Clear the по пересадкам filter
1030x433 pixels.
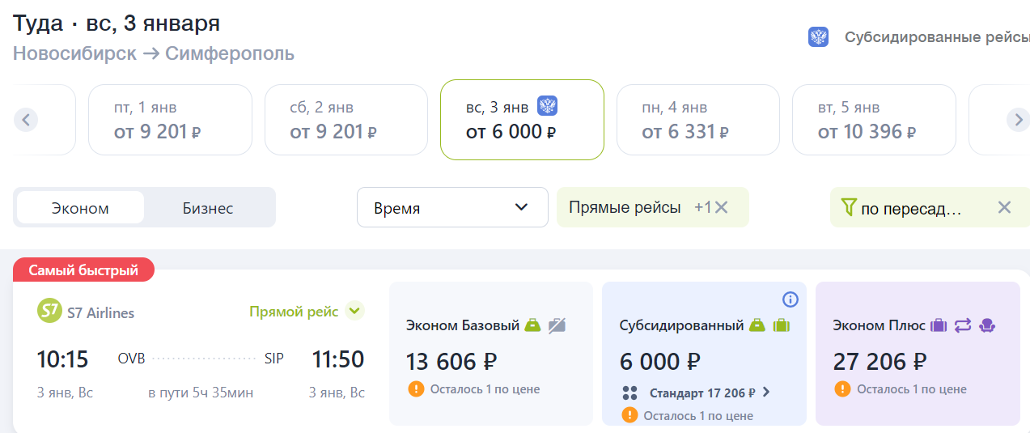pos(1004,208)
